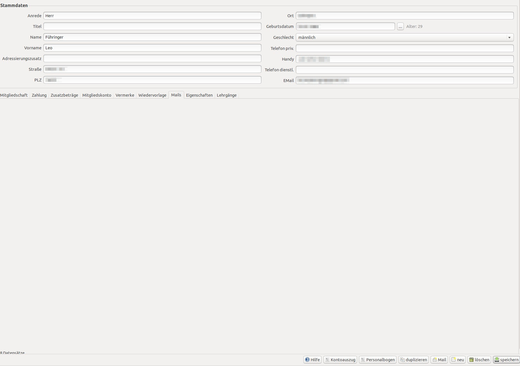Open the Kontoauszug report
Screen dimensions: 520x366
(340, 360)
